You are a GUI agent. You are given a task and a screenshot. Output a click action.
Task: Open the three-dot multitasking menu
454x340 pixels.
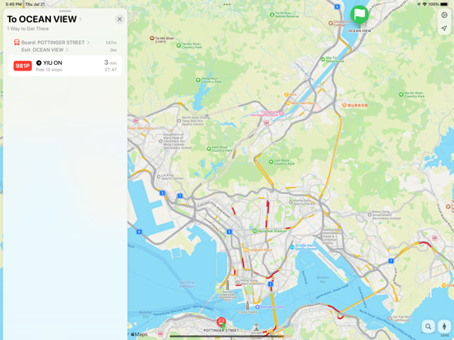[227, 4]
